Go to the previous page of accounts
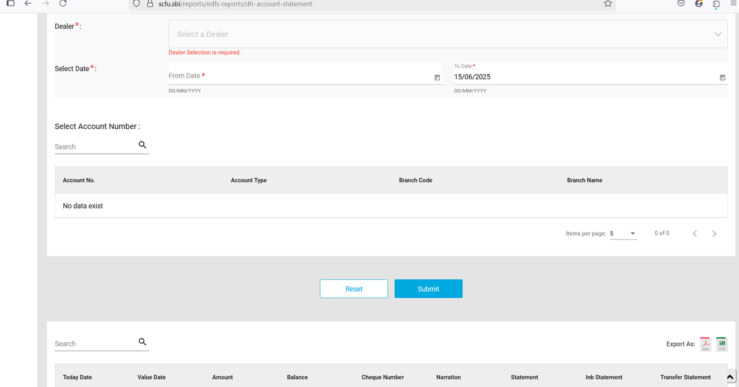739x387 pixels. tap(695, 234)
